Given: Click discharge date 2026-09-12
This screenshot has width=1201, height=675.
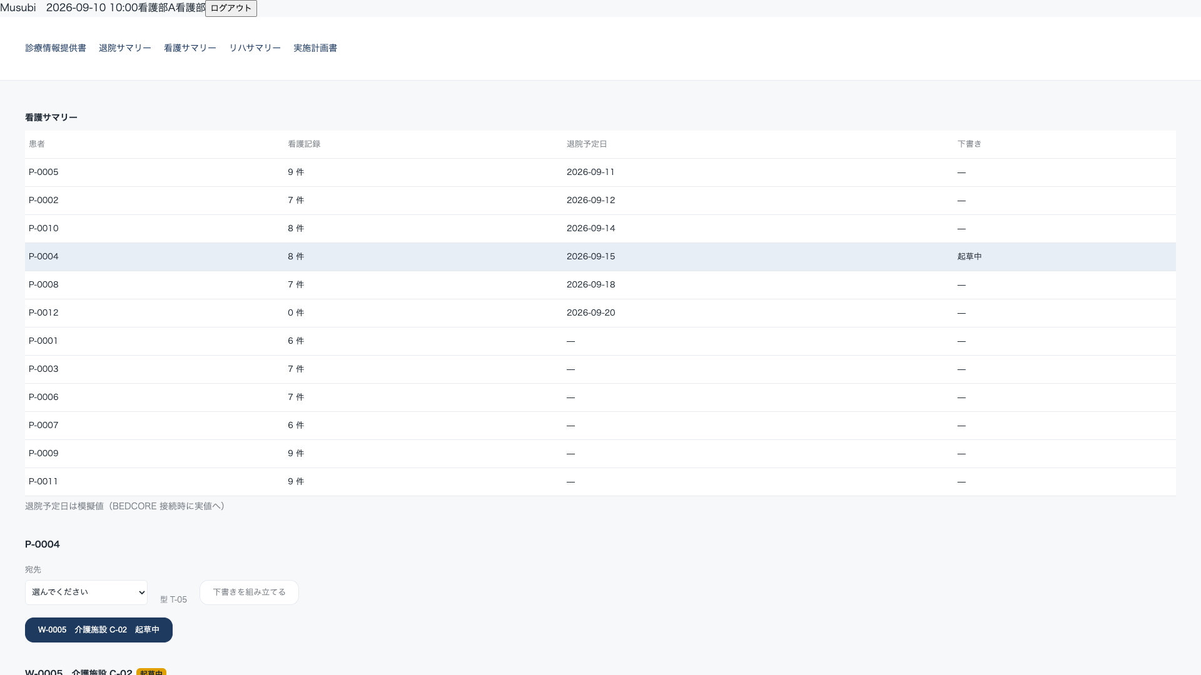Looking at the screenshot, I should [590, 201].
